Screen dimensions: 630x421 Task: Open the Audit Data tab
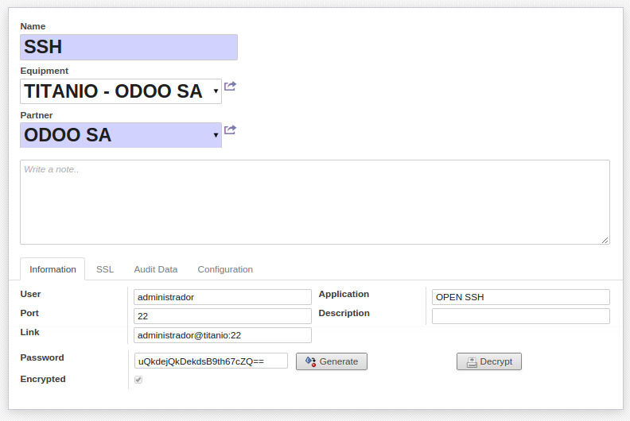(156, 269)
